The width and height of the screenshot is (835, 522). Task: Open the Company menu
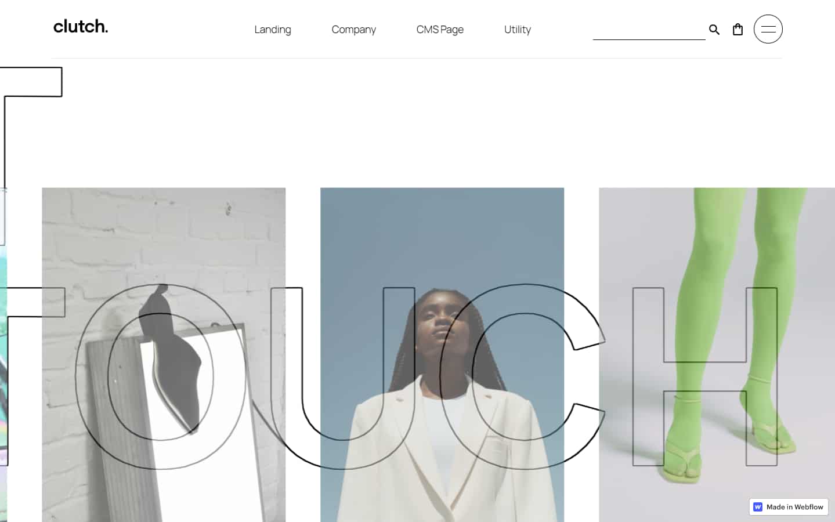353,30
